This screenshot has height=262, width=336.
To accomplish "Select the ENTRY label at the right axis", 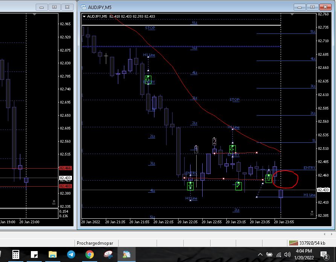I will click(309, 168).
